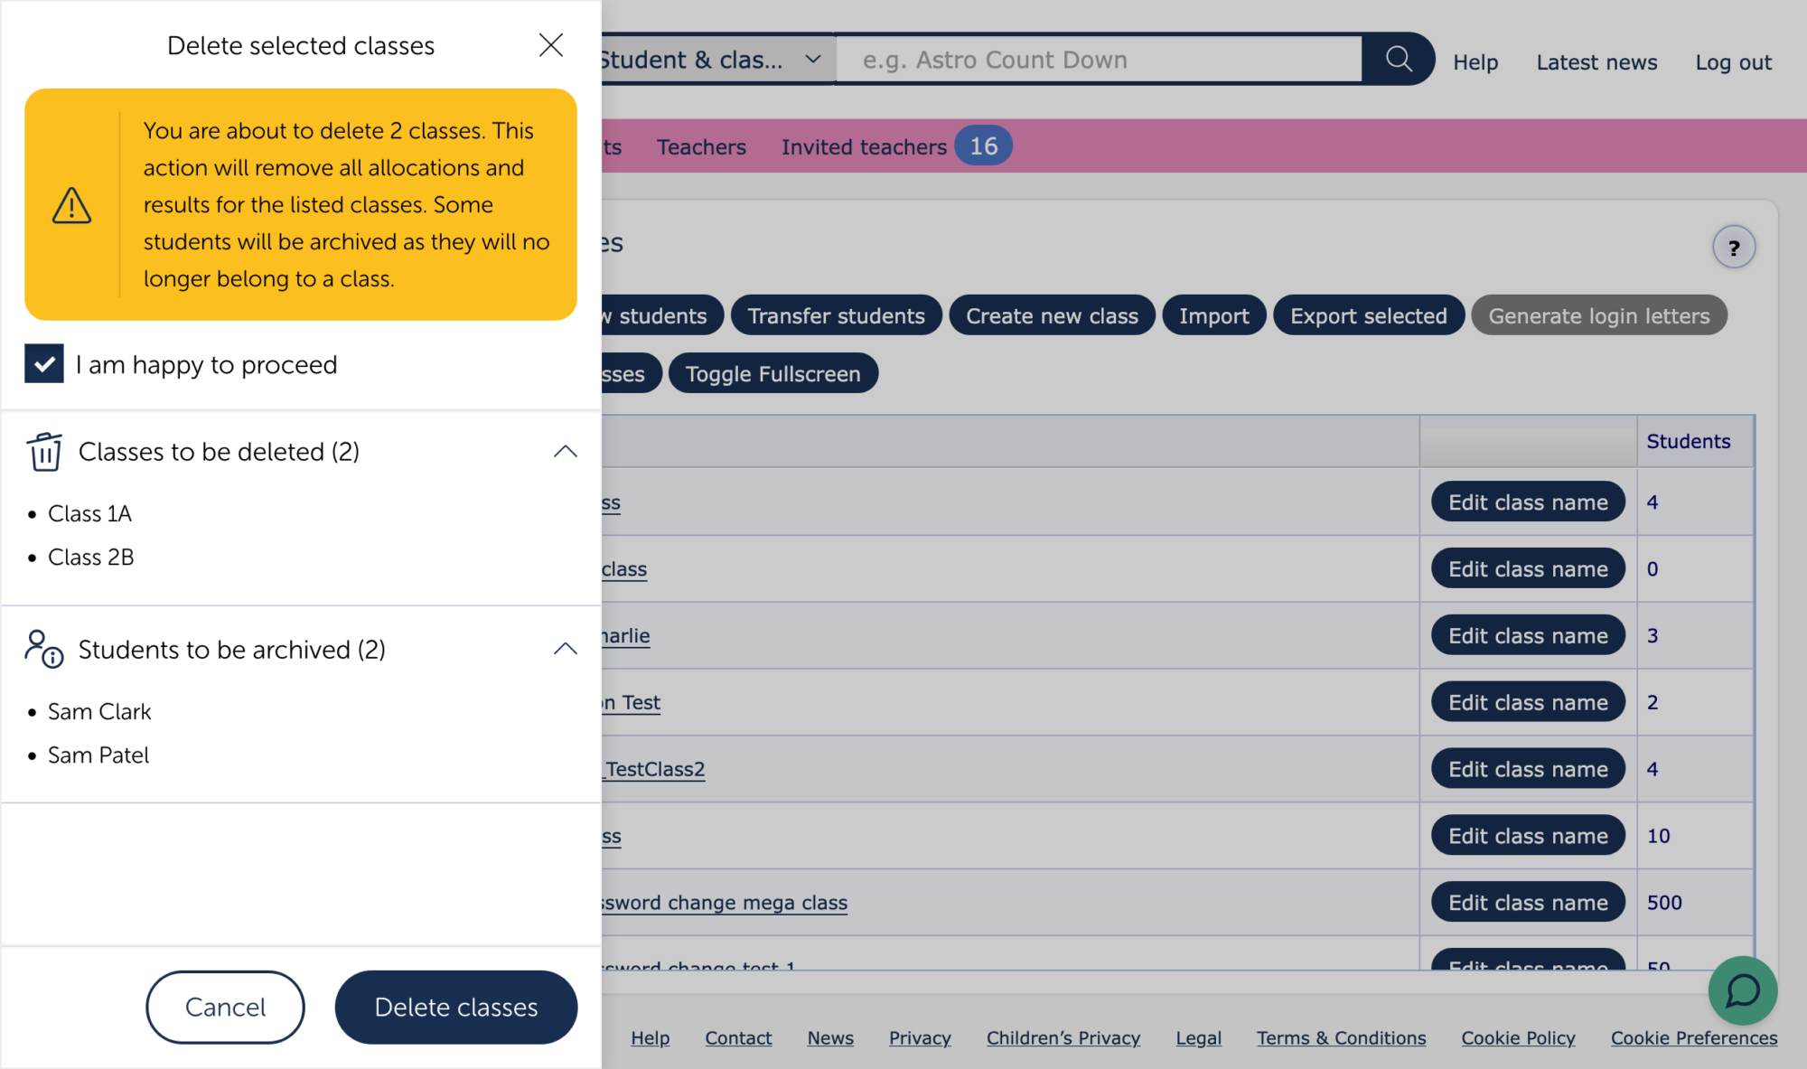
Task: Click the search magnifier icon
Action: tap(1399, 60)
